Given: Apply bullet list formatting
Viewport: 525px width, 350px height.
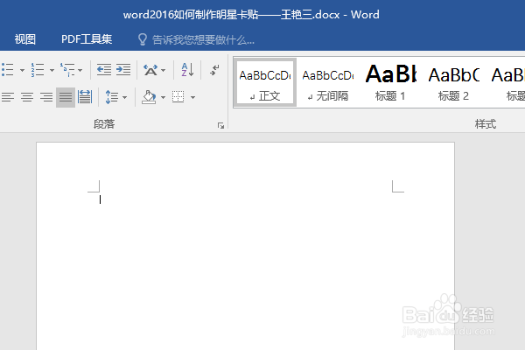Looking at the screenshot, I should pyautogui.click(x=7, y=70).
